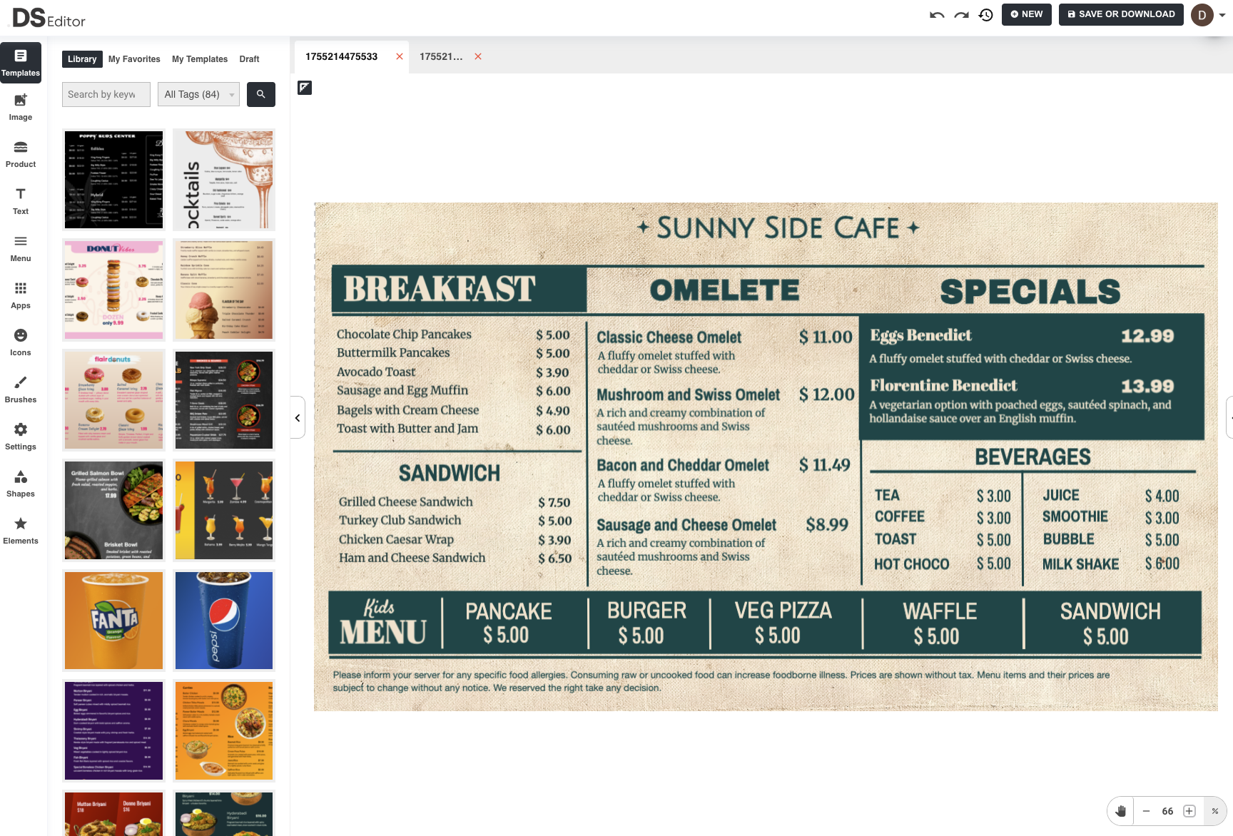Click the NEW button
This screenshot has width=1233, height=836.
pyautogui.click(x=1027, y=14)
